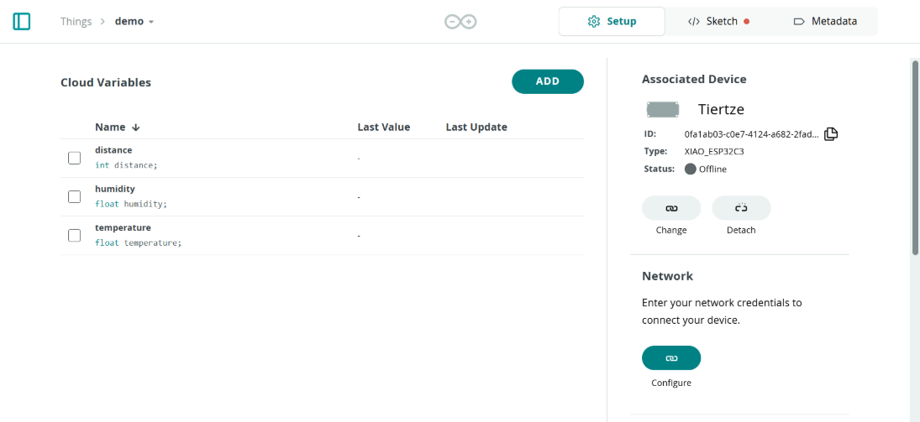Configure network credentials
The image size is (920, 422).
tap(671, 358)
